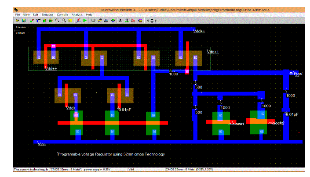310x177 pixels.
Task: Open the Analysis menu
Action: [x=78, y=15]
